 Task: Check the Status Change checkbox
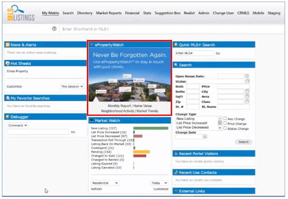(x=225, y=128)
